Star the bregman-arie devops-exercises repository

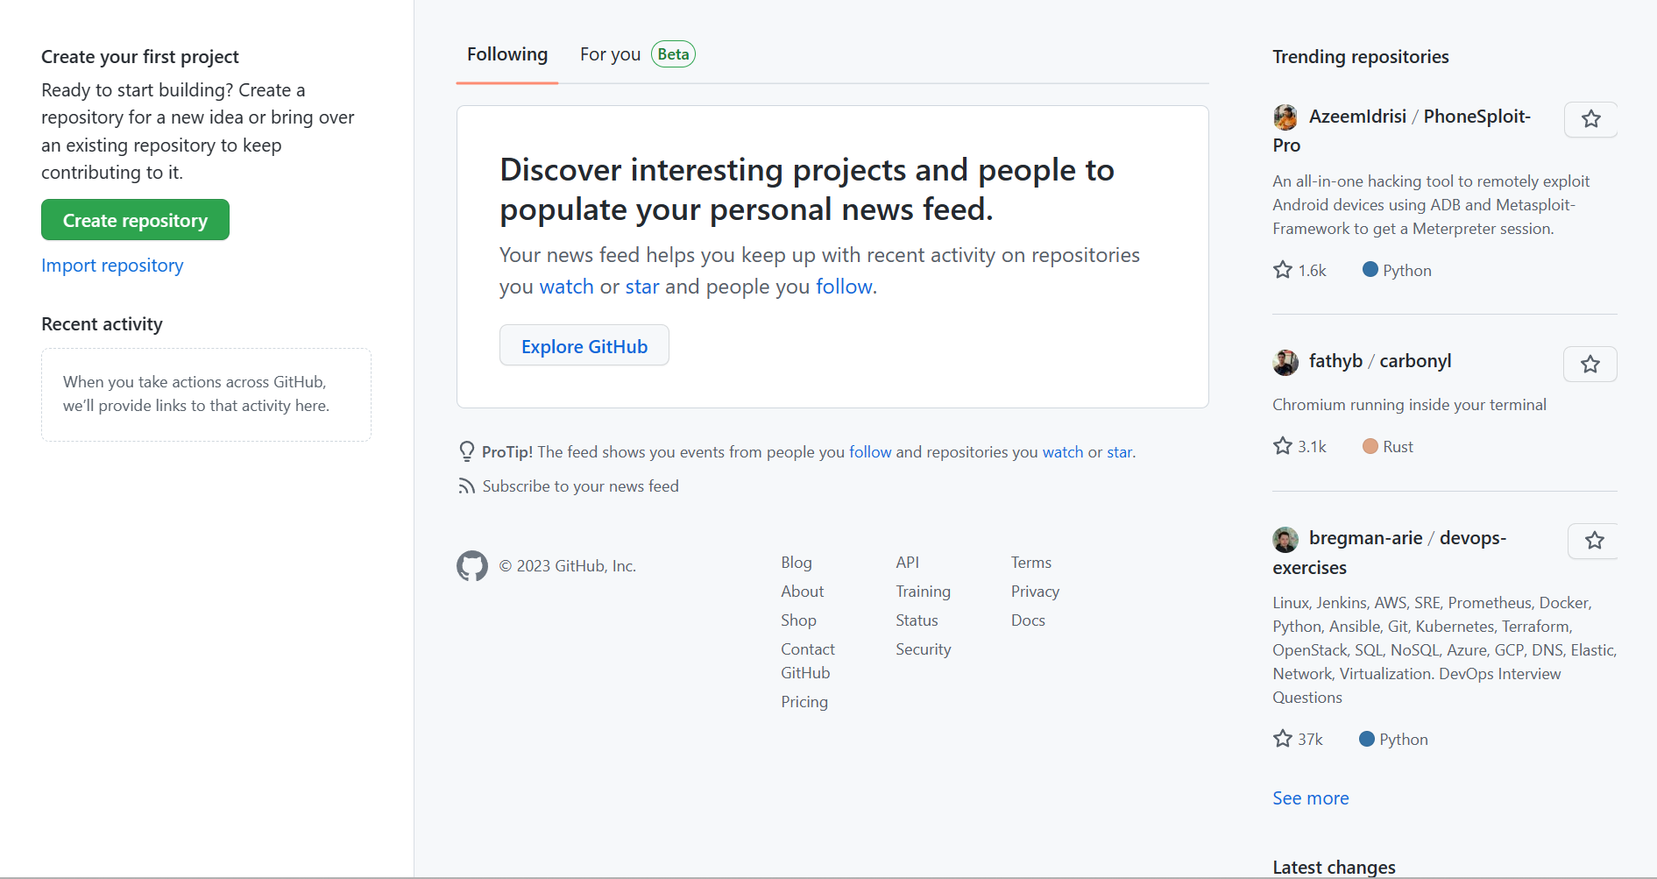[x=1593, y=541]
